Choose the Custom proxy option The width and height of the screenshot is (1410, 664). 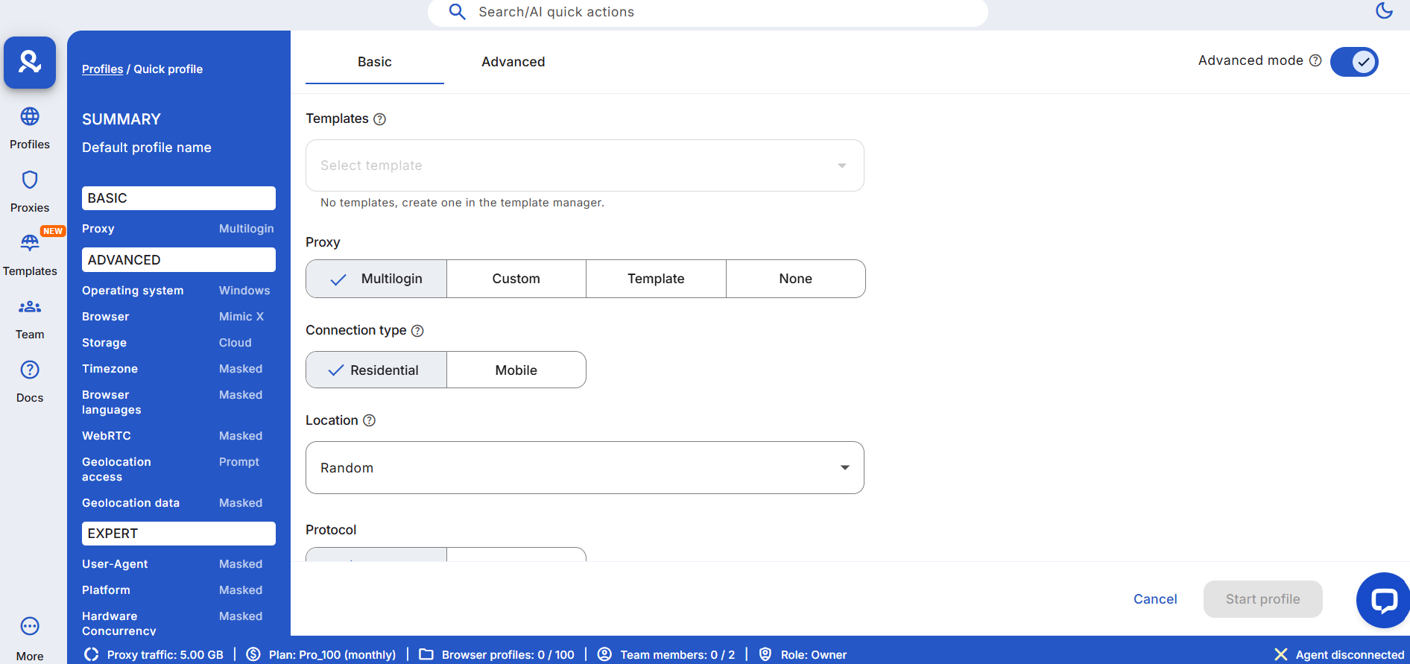click(x=516, y=279)
